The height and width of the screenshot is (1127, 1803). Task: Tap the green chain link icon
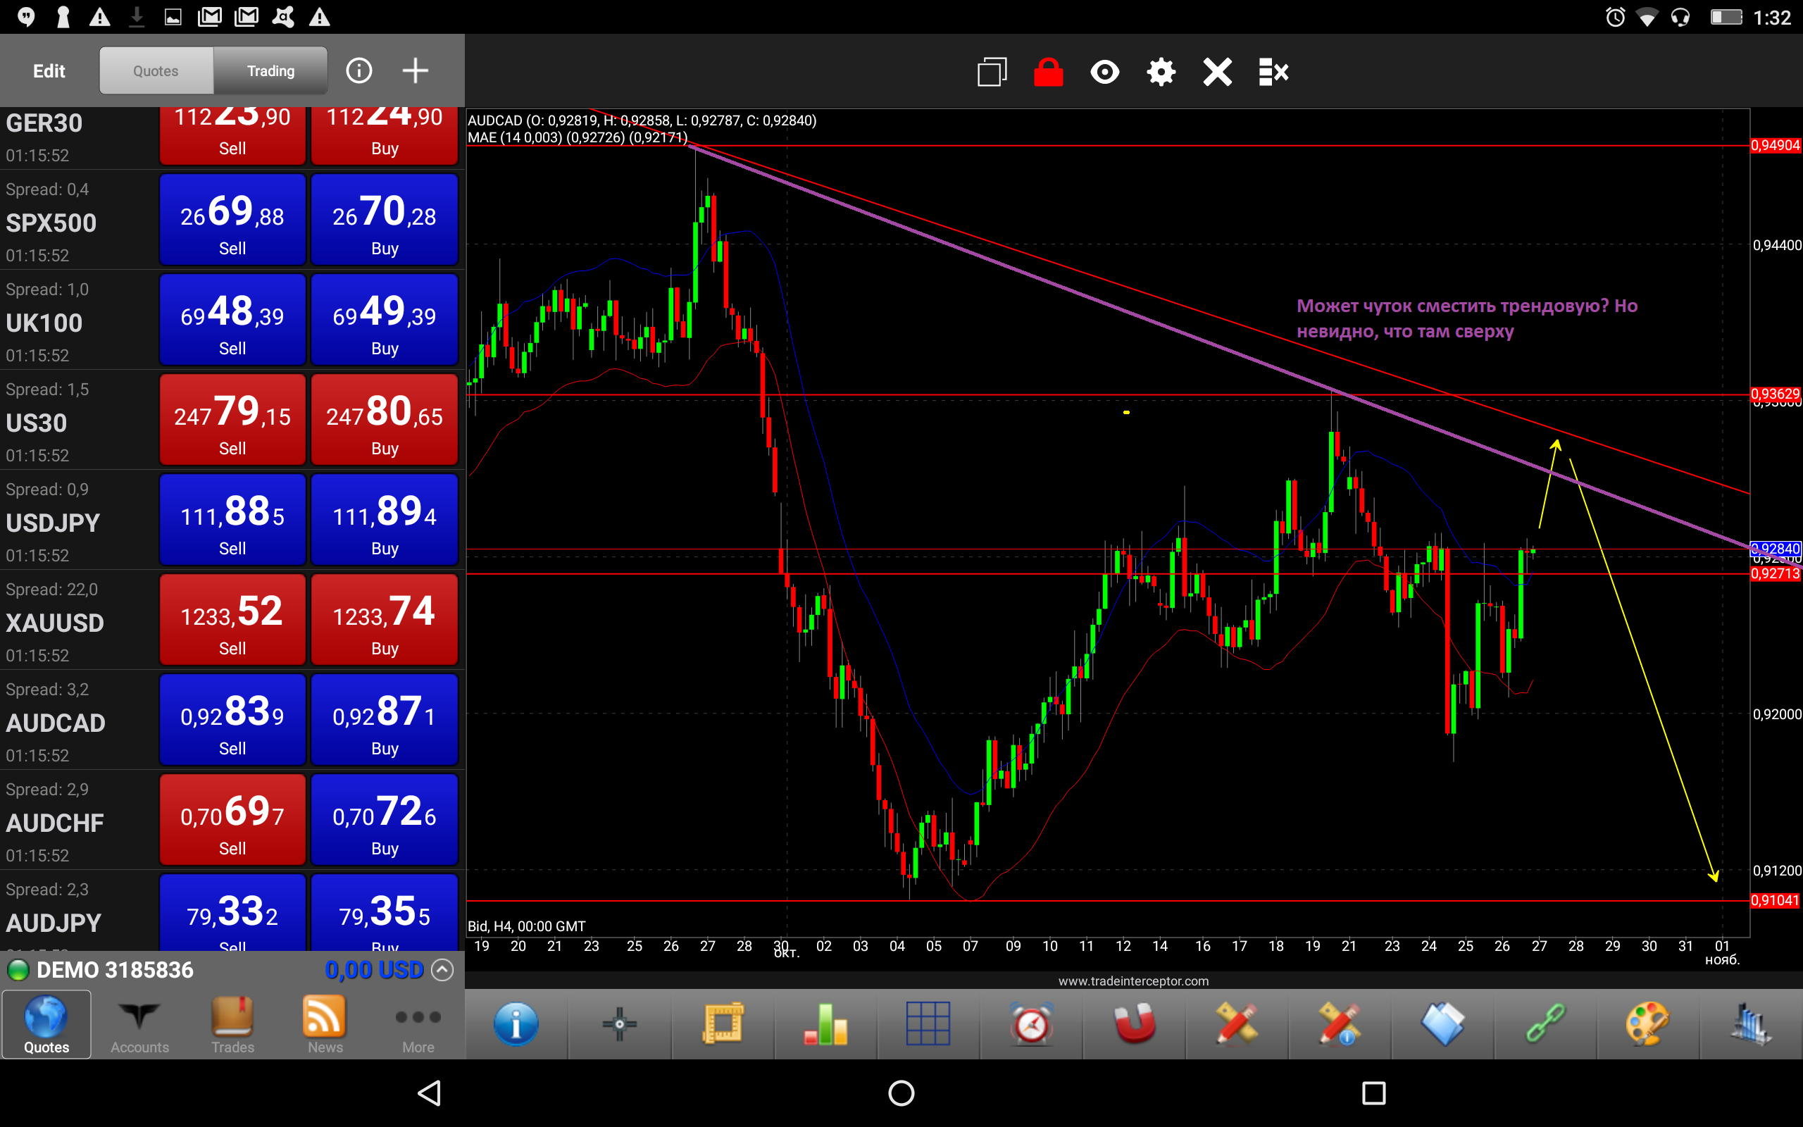(x=1546, y=1023)
